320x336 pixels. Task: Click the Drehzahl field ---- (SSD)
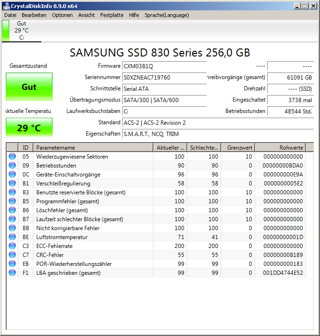coord(290,89)
